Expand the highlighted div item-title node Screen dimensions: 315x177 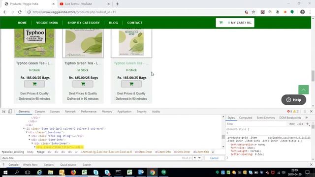point(35,147)
